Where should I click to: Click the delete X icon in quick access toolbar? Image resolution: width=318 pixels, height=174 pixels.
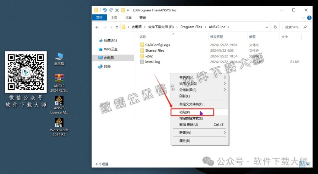[x=117, y=10]
